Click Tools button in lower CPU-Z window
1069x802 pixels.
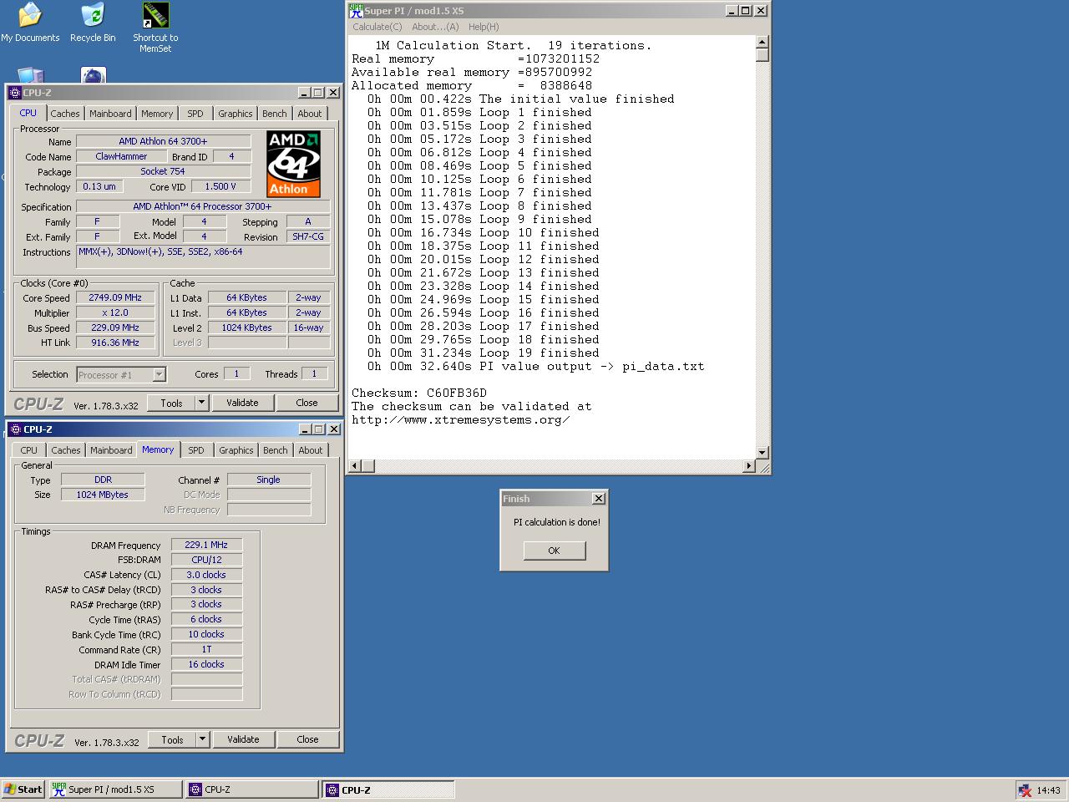[x=172, y=739]
